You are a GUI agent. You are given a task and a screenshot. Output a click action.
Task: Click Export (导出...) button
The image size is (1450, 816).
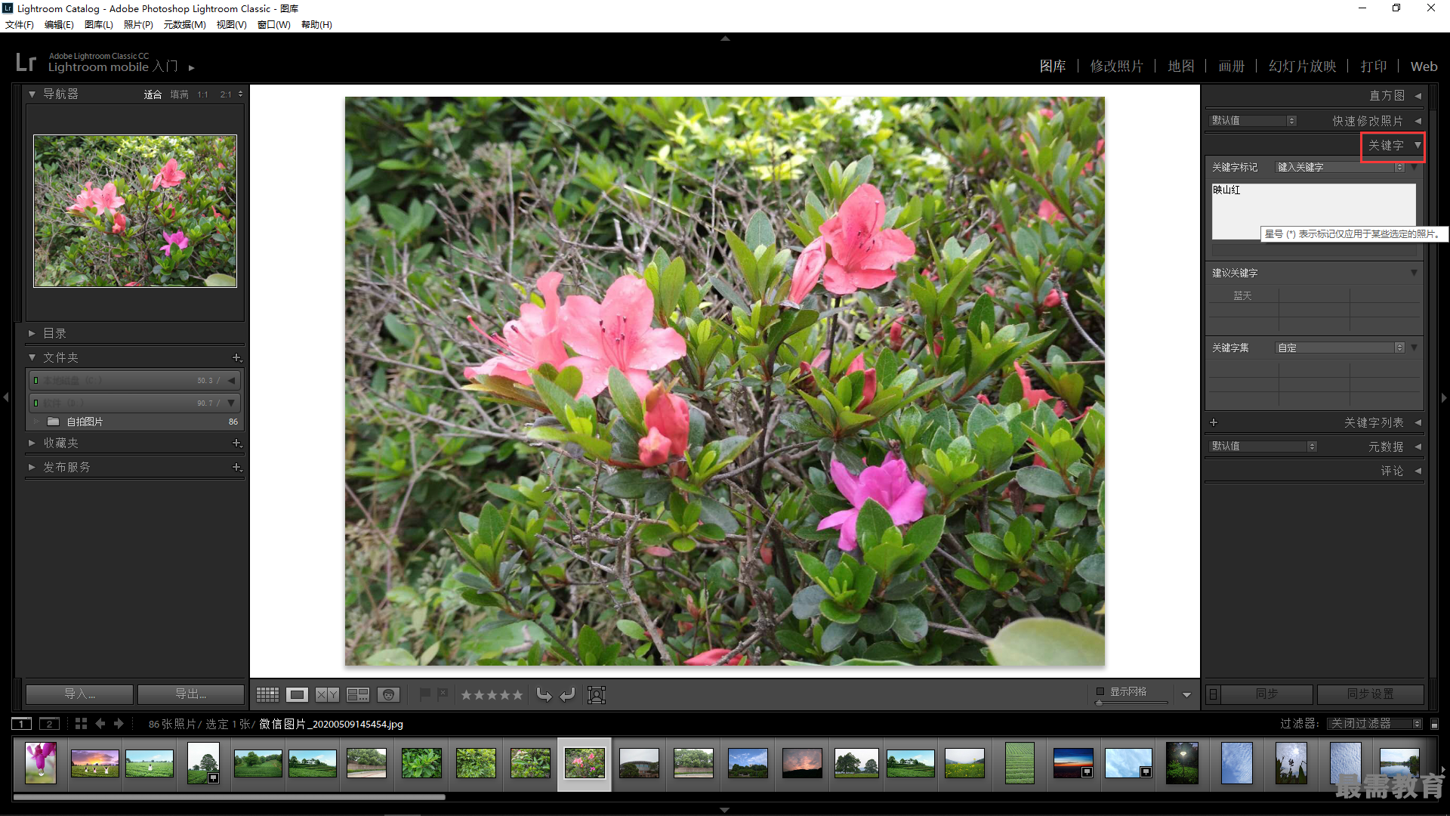pos(191,694)
